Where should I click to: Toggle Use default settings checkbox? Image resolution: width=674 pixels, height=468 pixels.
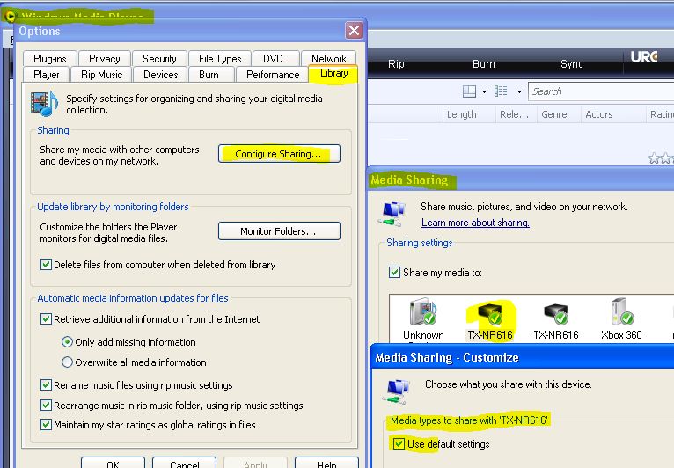coord(399,443)
